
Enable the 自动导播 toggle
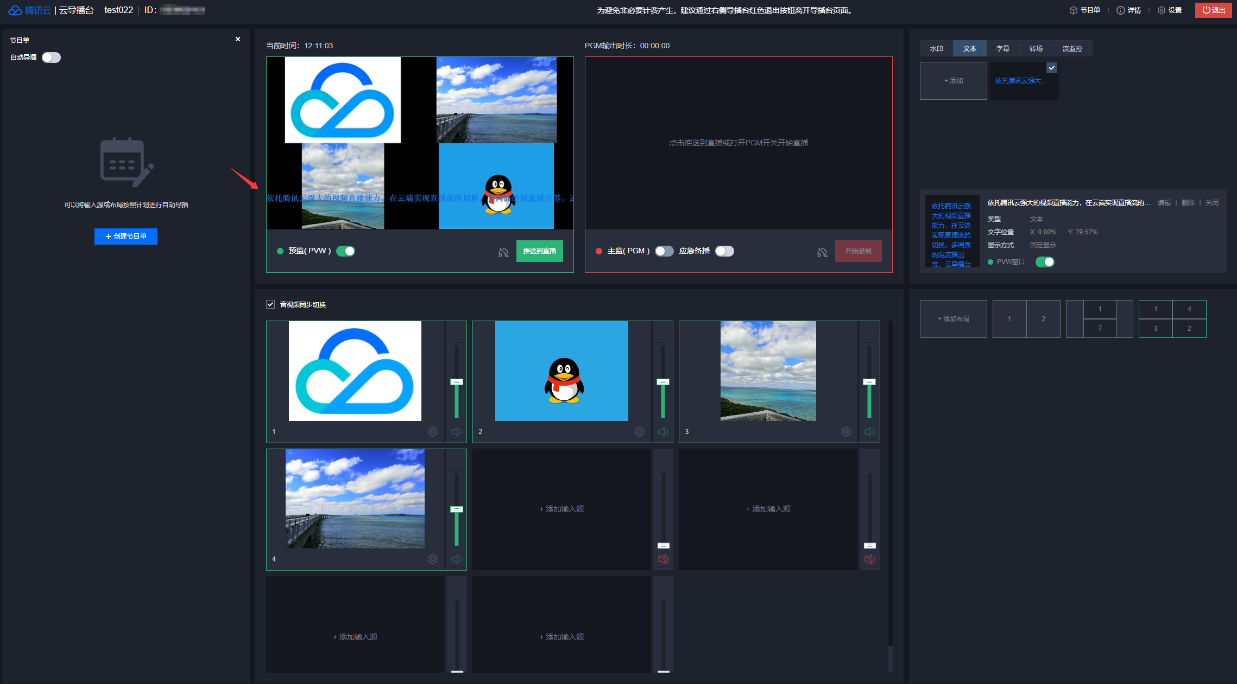tap(52, 57)
